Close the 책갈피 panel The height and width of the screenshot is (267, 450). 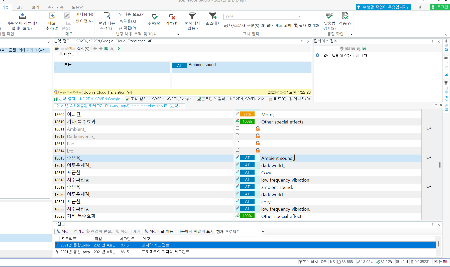(439, 224)
